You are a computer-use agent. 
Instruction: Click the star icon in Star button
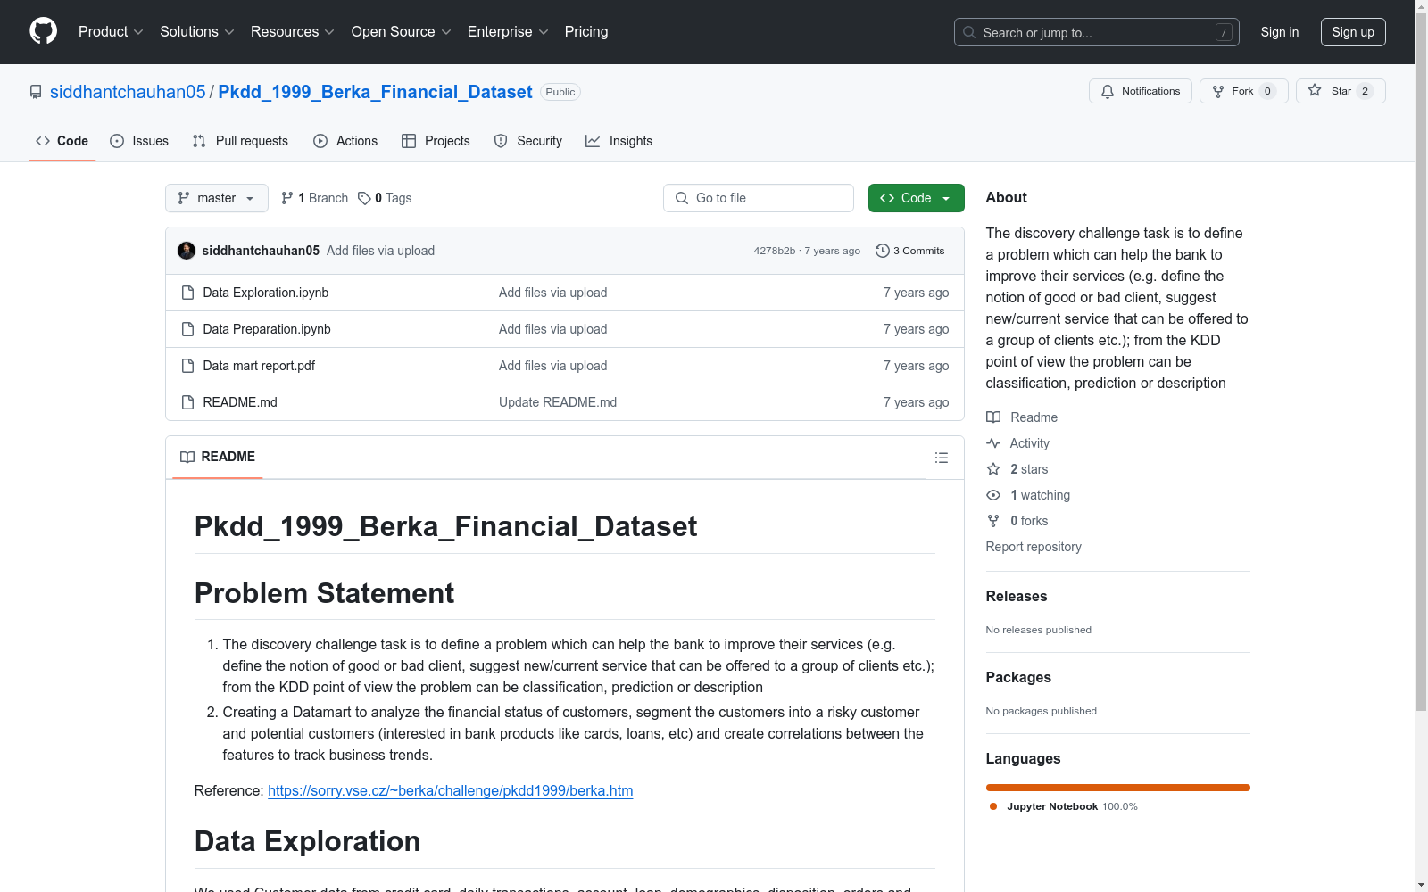pos(1315,90)
